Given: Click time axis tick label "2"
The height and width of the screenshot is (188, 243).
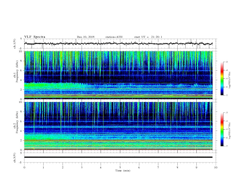Looking at the screenshot, I should point(63,167).
